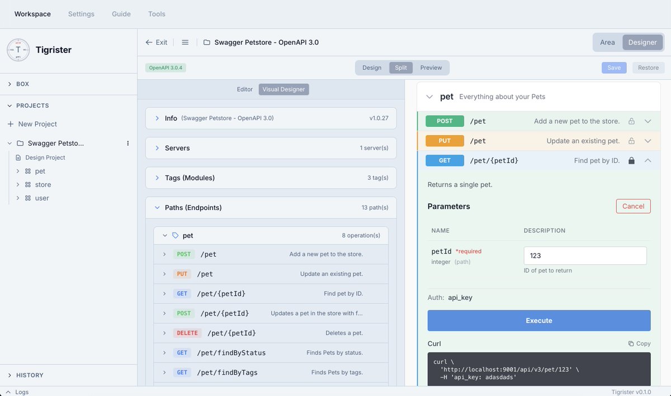Click the OpenAPI 3.0.4 version badge
Screen dimensions: 671x396
pos(166,68)
